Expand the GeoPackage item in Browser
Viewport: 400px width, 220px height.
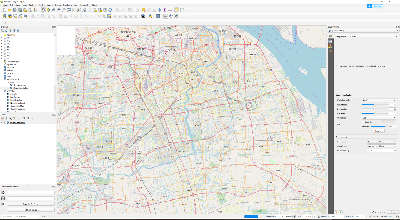pyautogui.click(x=2, y=61)
